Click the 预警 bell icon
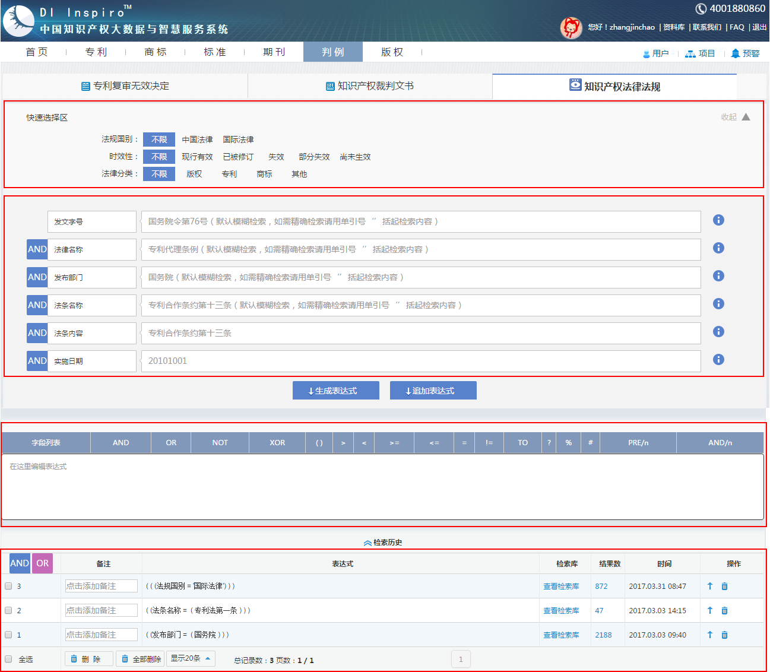 pos(736,53)
